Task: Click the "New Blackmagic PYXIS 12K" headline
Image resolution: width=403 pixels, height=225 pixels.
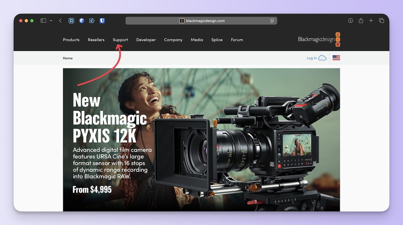Action: pyautogui.click(x=110, y=118)
